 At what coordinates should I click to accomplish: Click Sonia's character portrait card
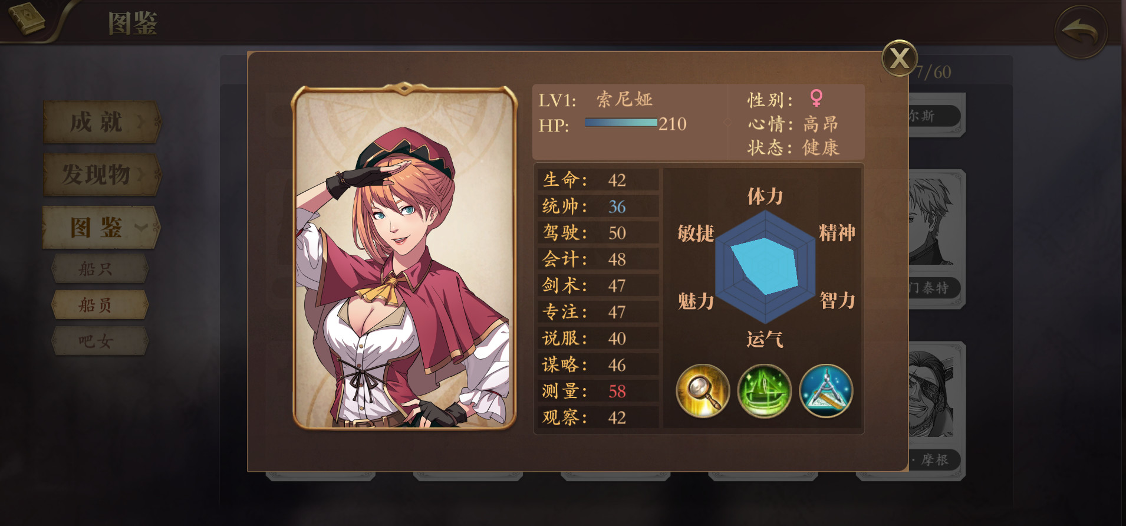coord(404,257)
